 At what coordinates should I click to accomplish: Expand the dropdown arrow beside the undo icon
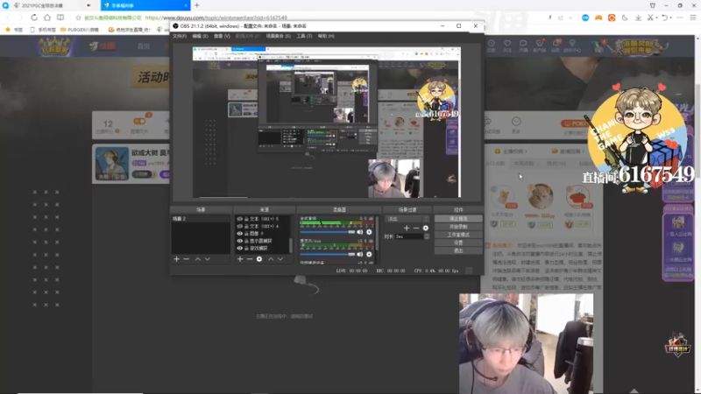point(671,18)
